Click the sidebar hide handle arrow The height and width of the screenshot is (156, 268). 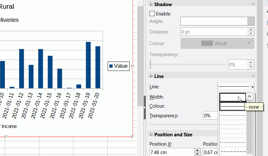click(145, 108)
